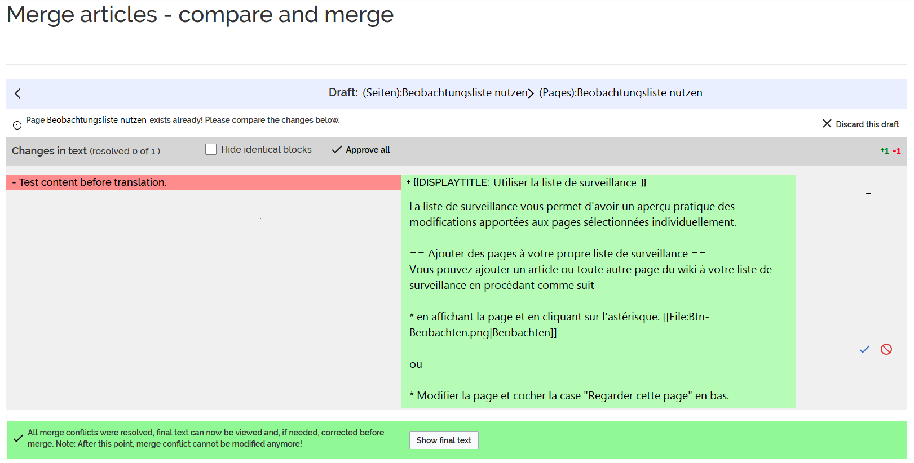Click the added DISPLAYTITLE line
Viewport: 914px width, 463px height.
pos(527,182)
